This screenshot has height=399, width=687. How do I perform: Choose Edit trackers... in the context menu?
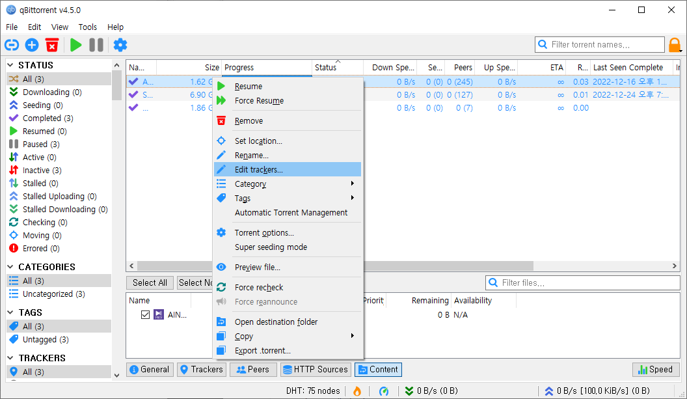point(288,169)
